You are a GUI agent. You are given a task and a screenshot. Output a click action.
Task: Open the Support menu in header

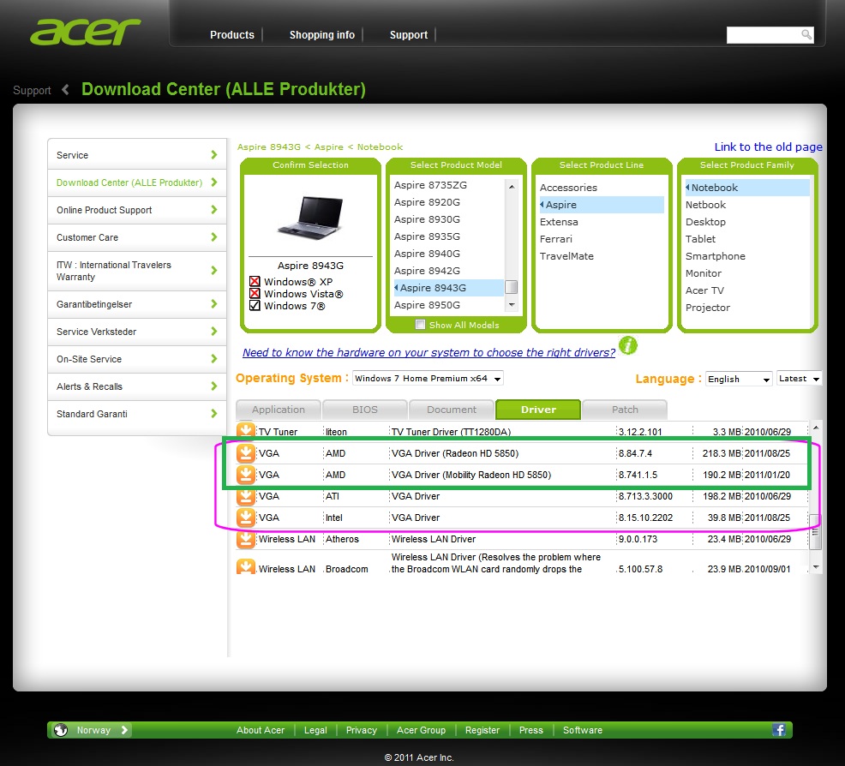coord(409,35)
